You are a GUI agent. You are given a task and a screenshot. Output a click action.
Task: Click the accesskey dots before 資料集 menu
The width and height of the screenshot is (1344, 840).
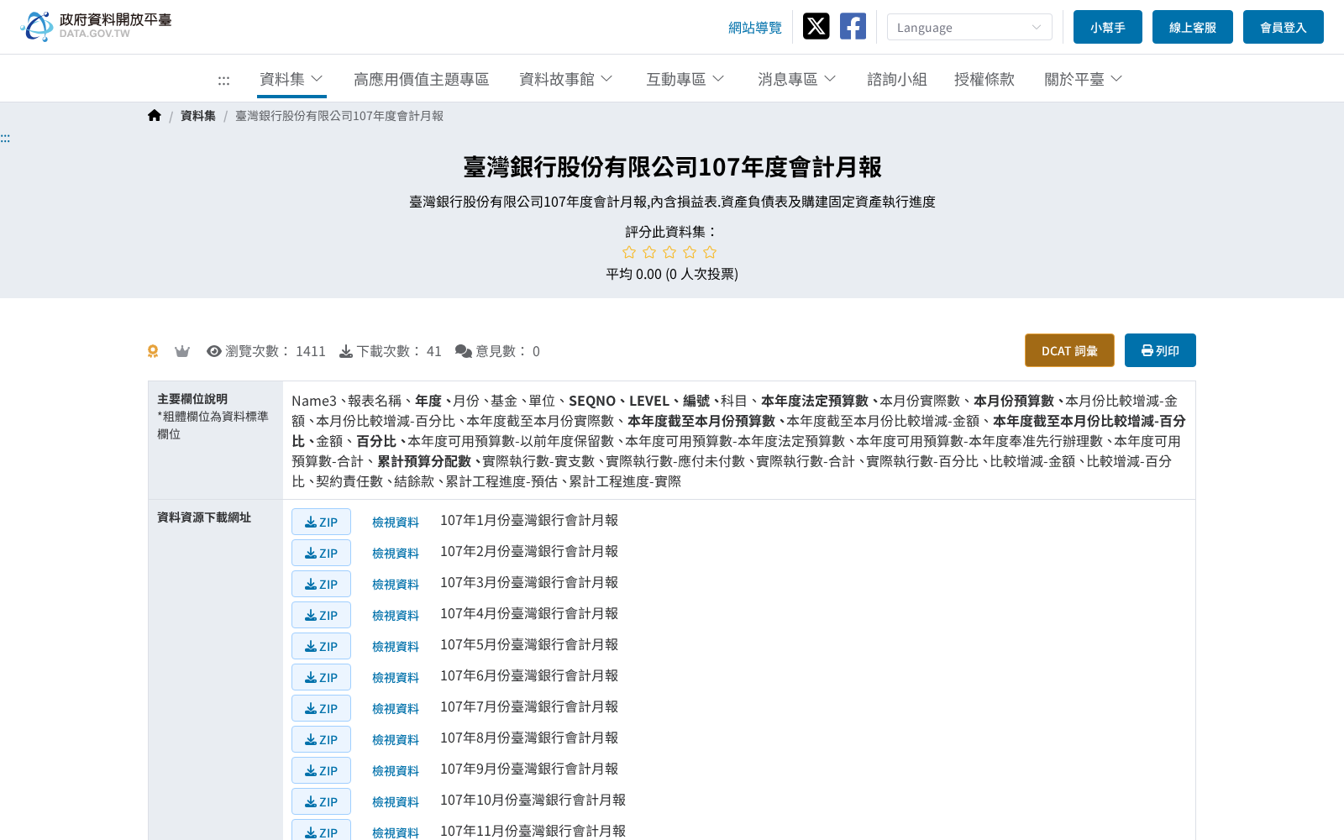coord(223,80)
